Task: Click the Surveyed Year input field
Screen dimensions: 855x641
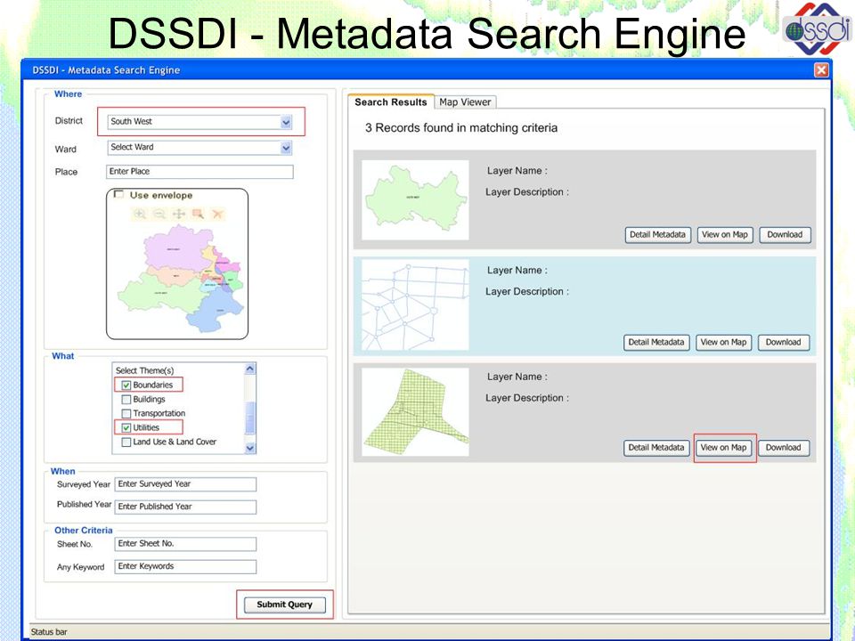Action: 185,484
